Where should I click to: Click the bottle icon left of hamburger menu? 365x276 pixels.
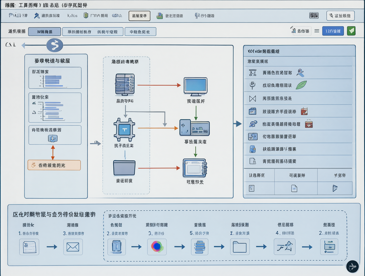coord(293,30)
